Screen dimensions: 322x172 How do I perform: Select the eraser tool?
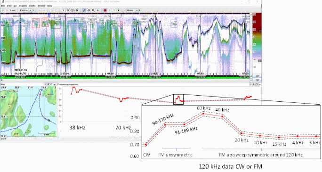point(89,10)
